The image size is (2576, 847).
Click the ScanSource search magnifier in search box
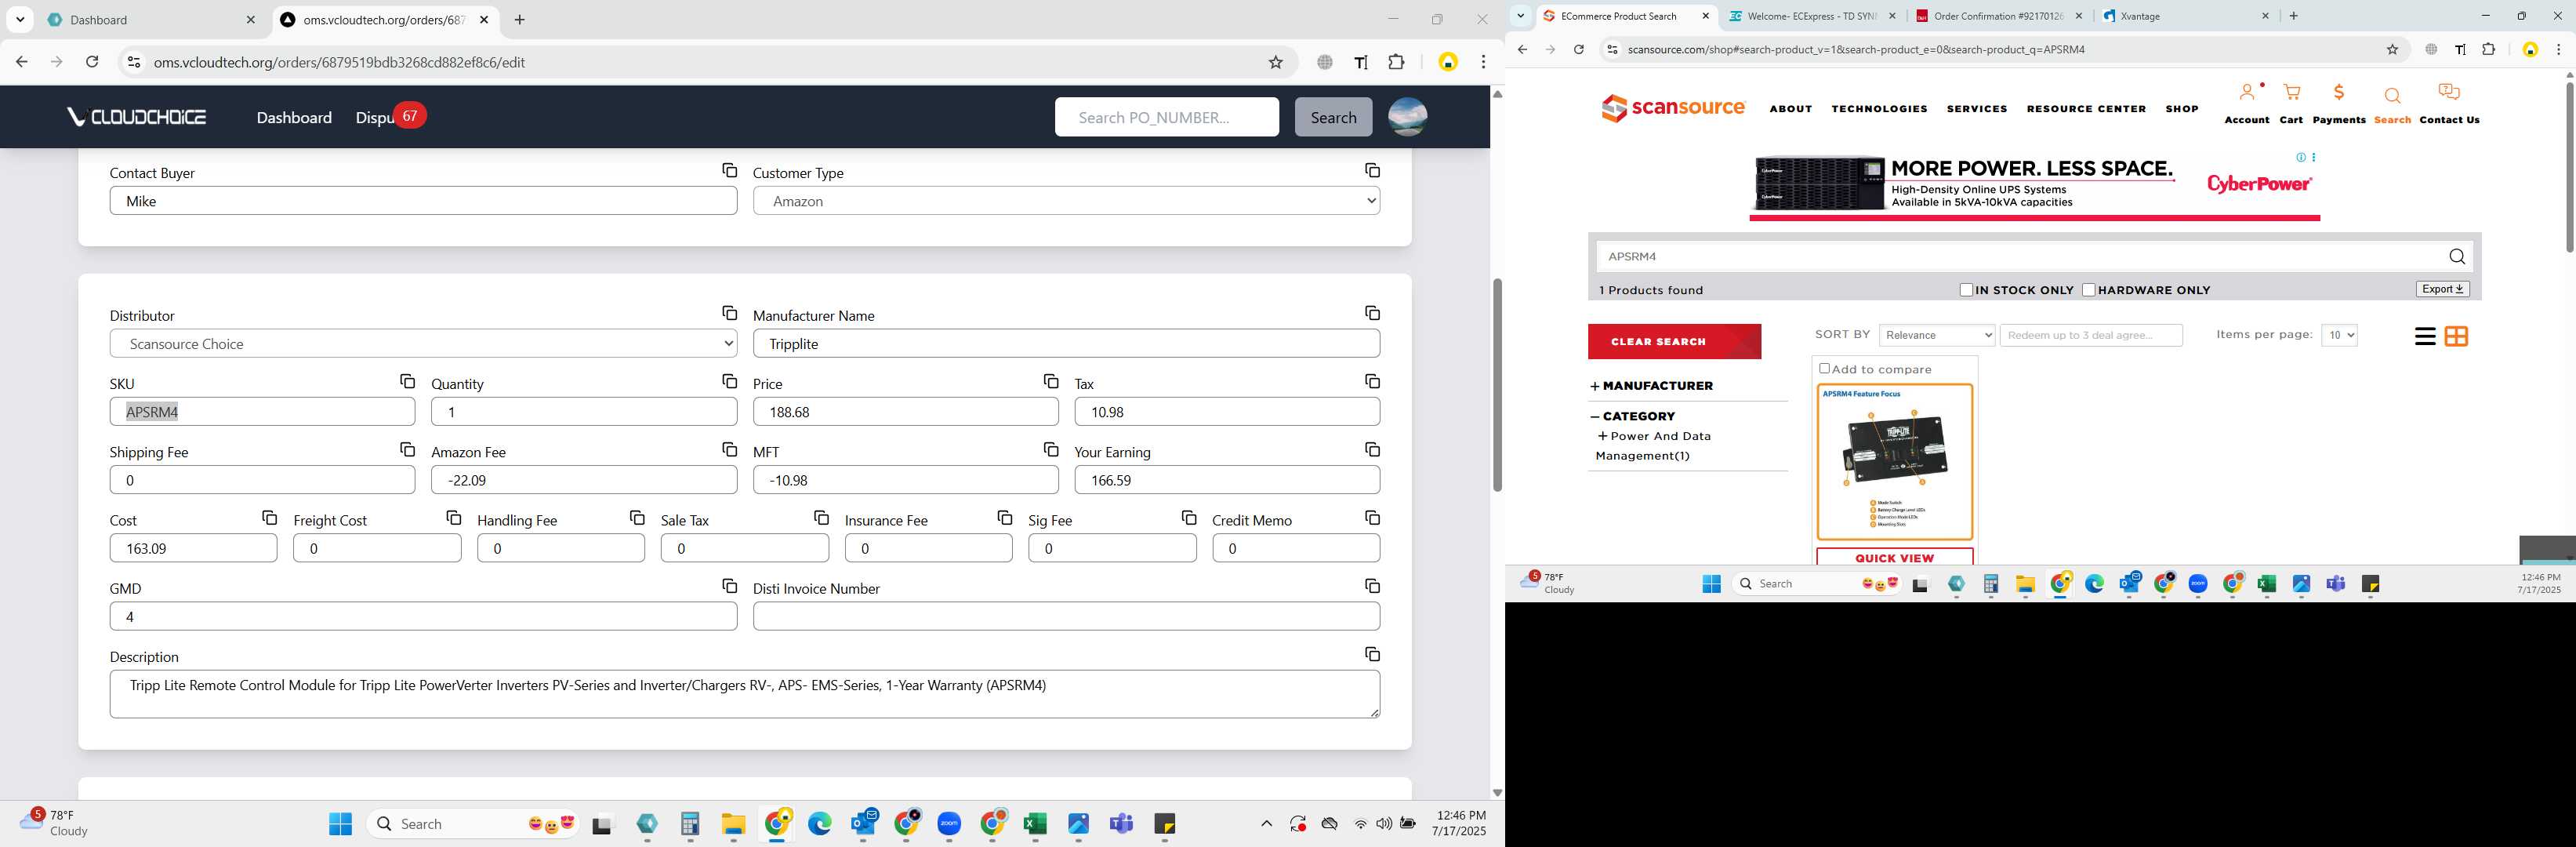[x=2457, y=257]
